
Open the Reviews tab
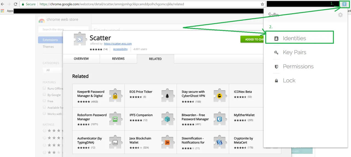pyautogui.click(x=118, y=59)
